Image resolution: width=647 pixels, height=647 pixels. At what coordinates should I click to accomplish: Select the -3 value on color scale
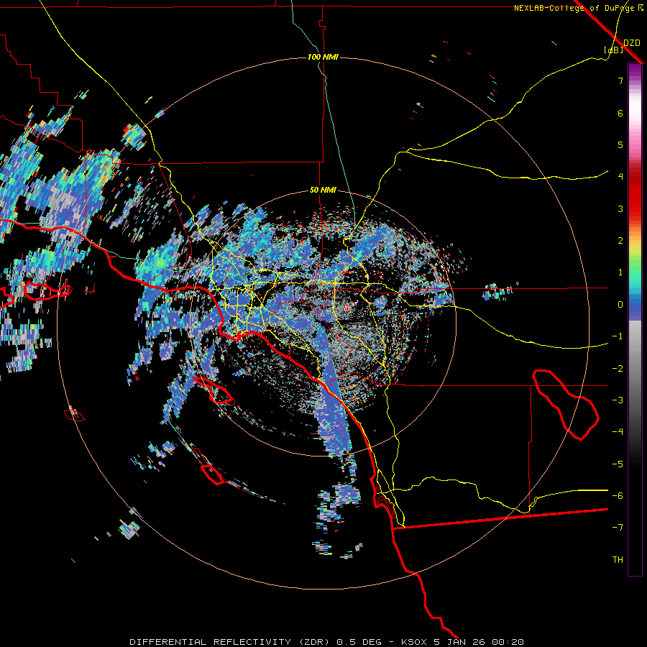pyautogui.click(x=618, y=400)
